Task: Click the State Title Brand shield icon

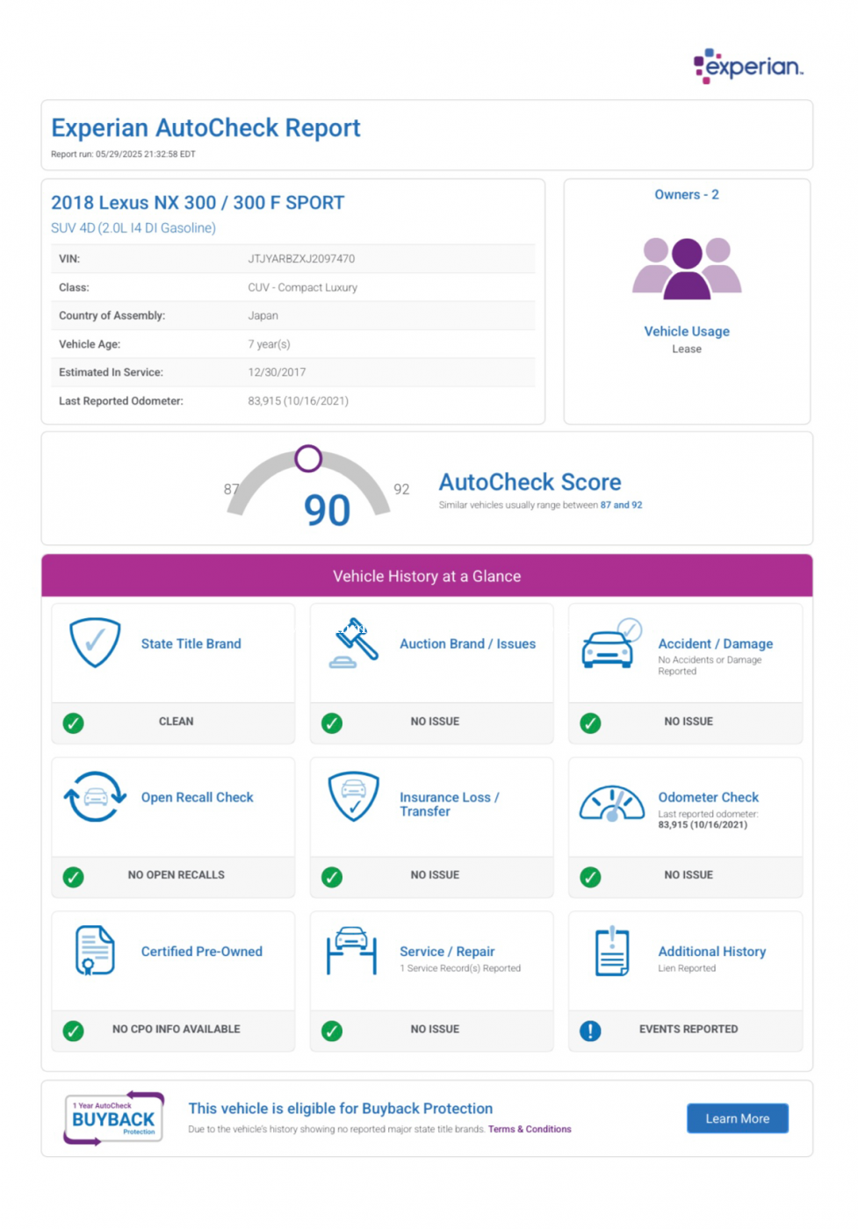Action: tap(95, 643)
